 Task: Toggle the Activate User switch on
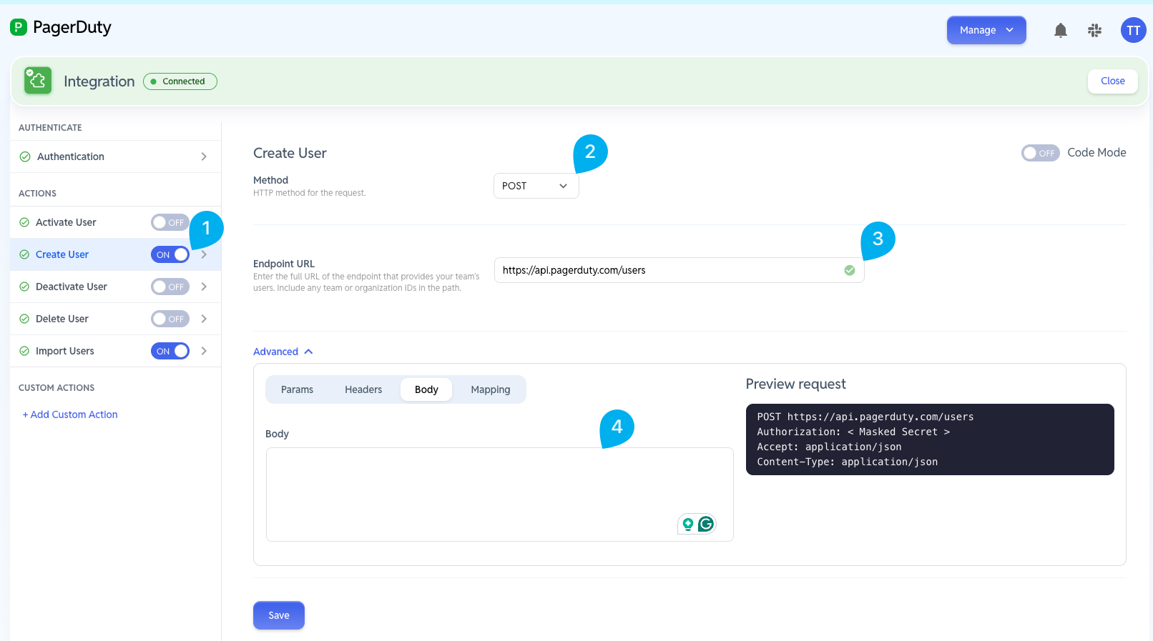tap(170, 222)
